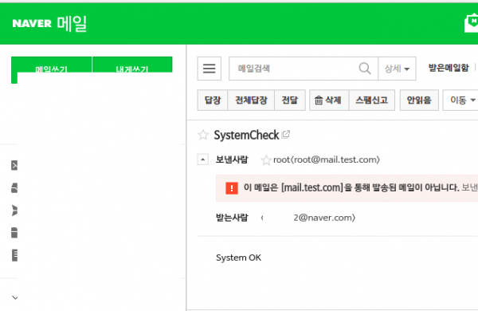Viewport: 478px width, 311px height.
Task: Open the 상세 search dropdown
Action: pyautogui.click(x=397, y=69)
